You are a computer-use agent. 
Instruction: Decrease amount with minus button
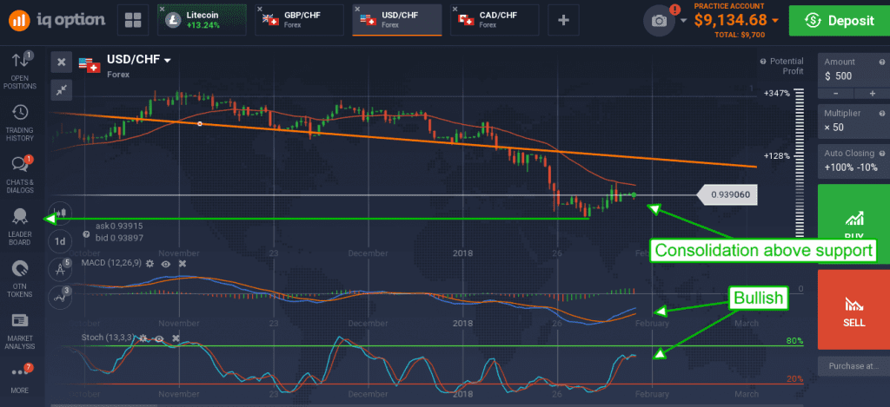[x=835, y=94]
